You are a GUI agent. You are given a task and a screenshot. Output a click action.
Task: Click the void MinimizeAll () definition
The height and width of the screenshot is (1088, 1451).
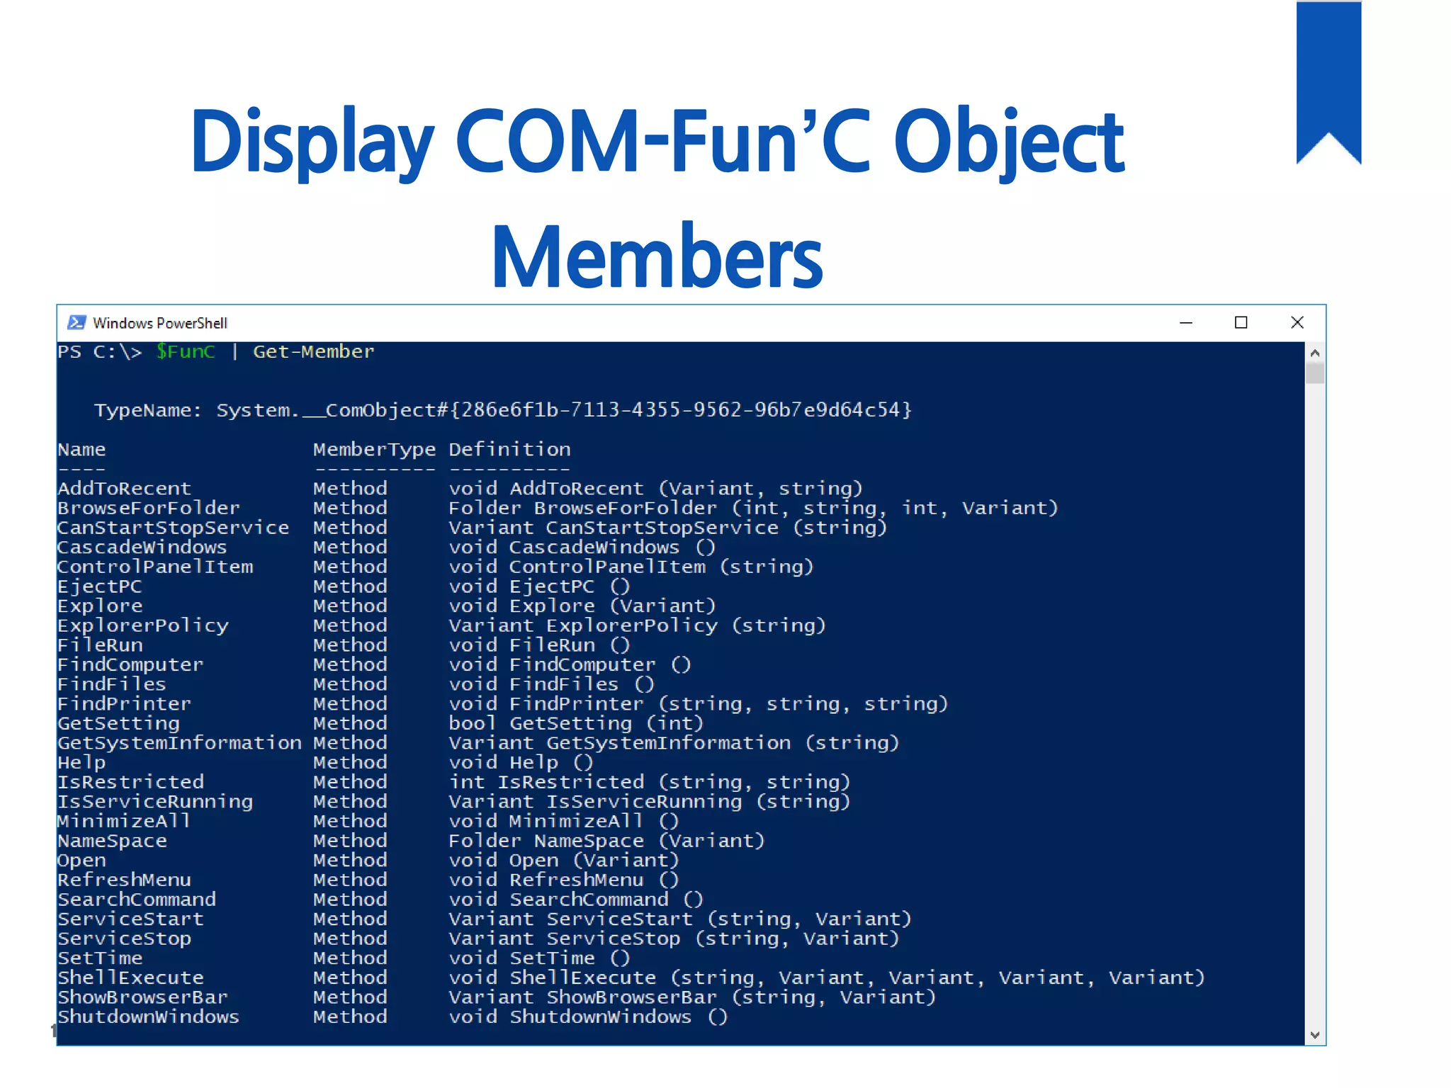coord(564,822)
